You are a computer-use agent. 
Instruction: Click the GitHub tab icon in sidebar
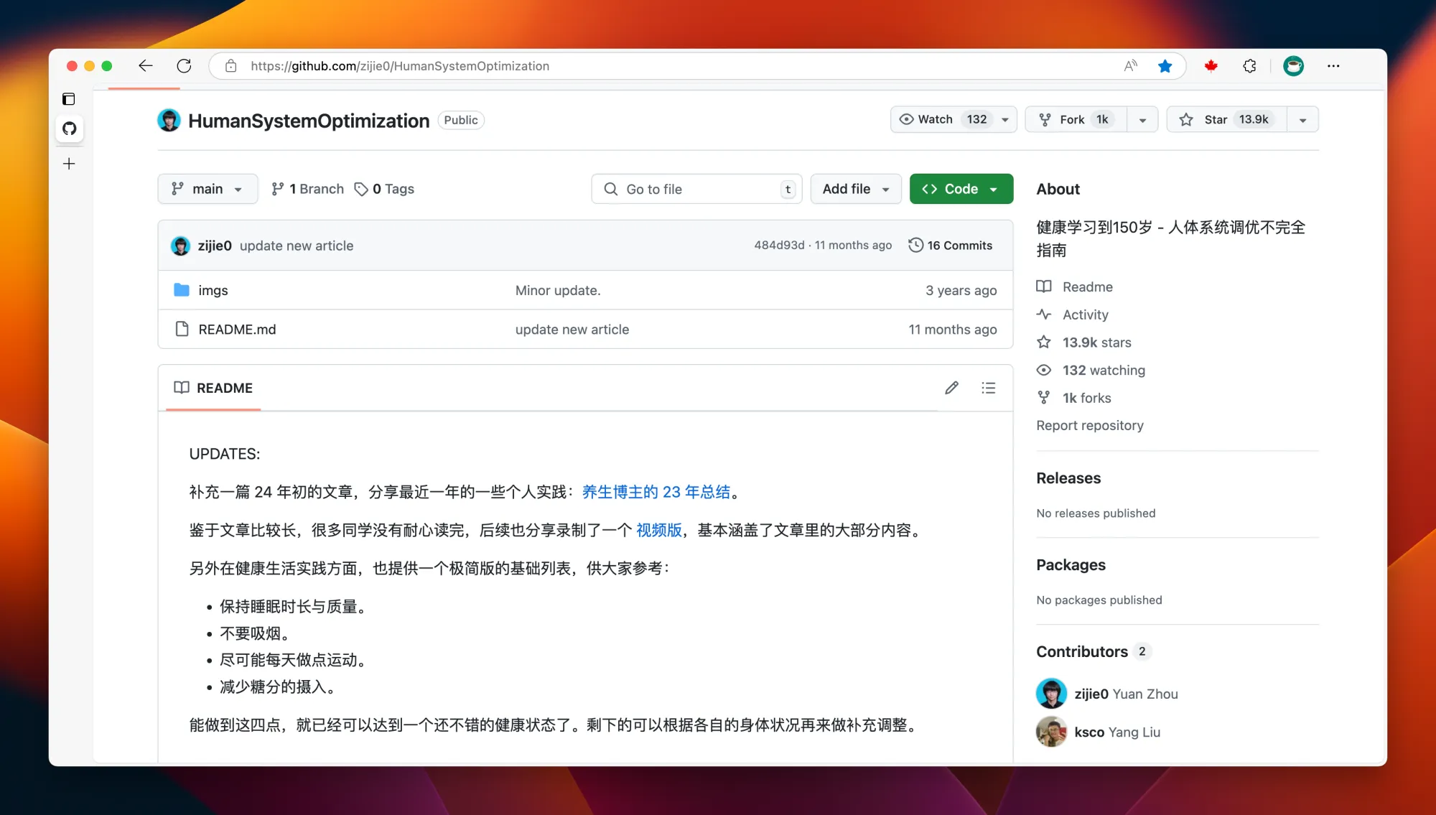pyautogui.click(x=69, y=129)
